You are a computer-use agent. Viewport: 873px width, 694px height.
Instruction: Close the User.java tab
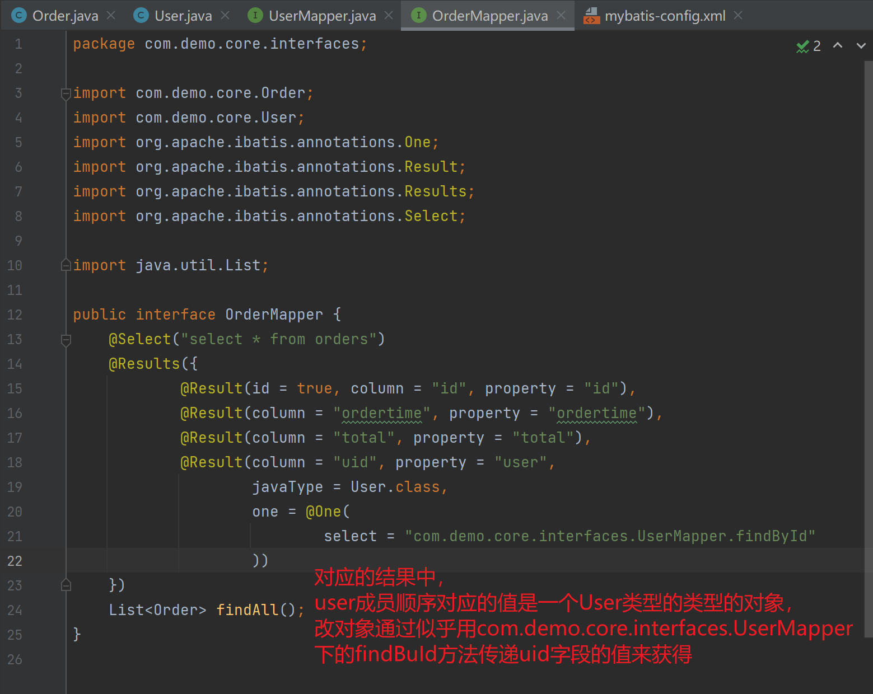tap(225, 16)
